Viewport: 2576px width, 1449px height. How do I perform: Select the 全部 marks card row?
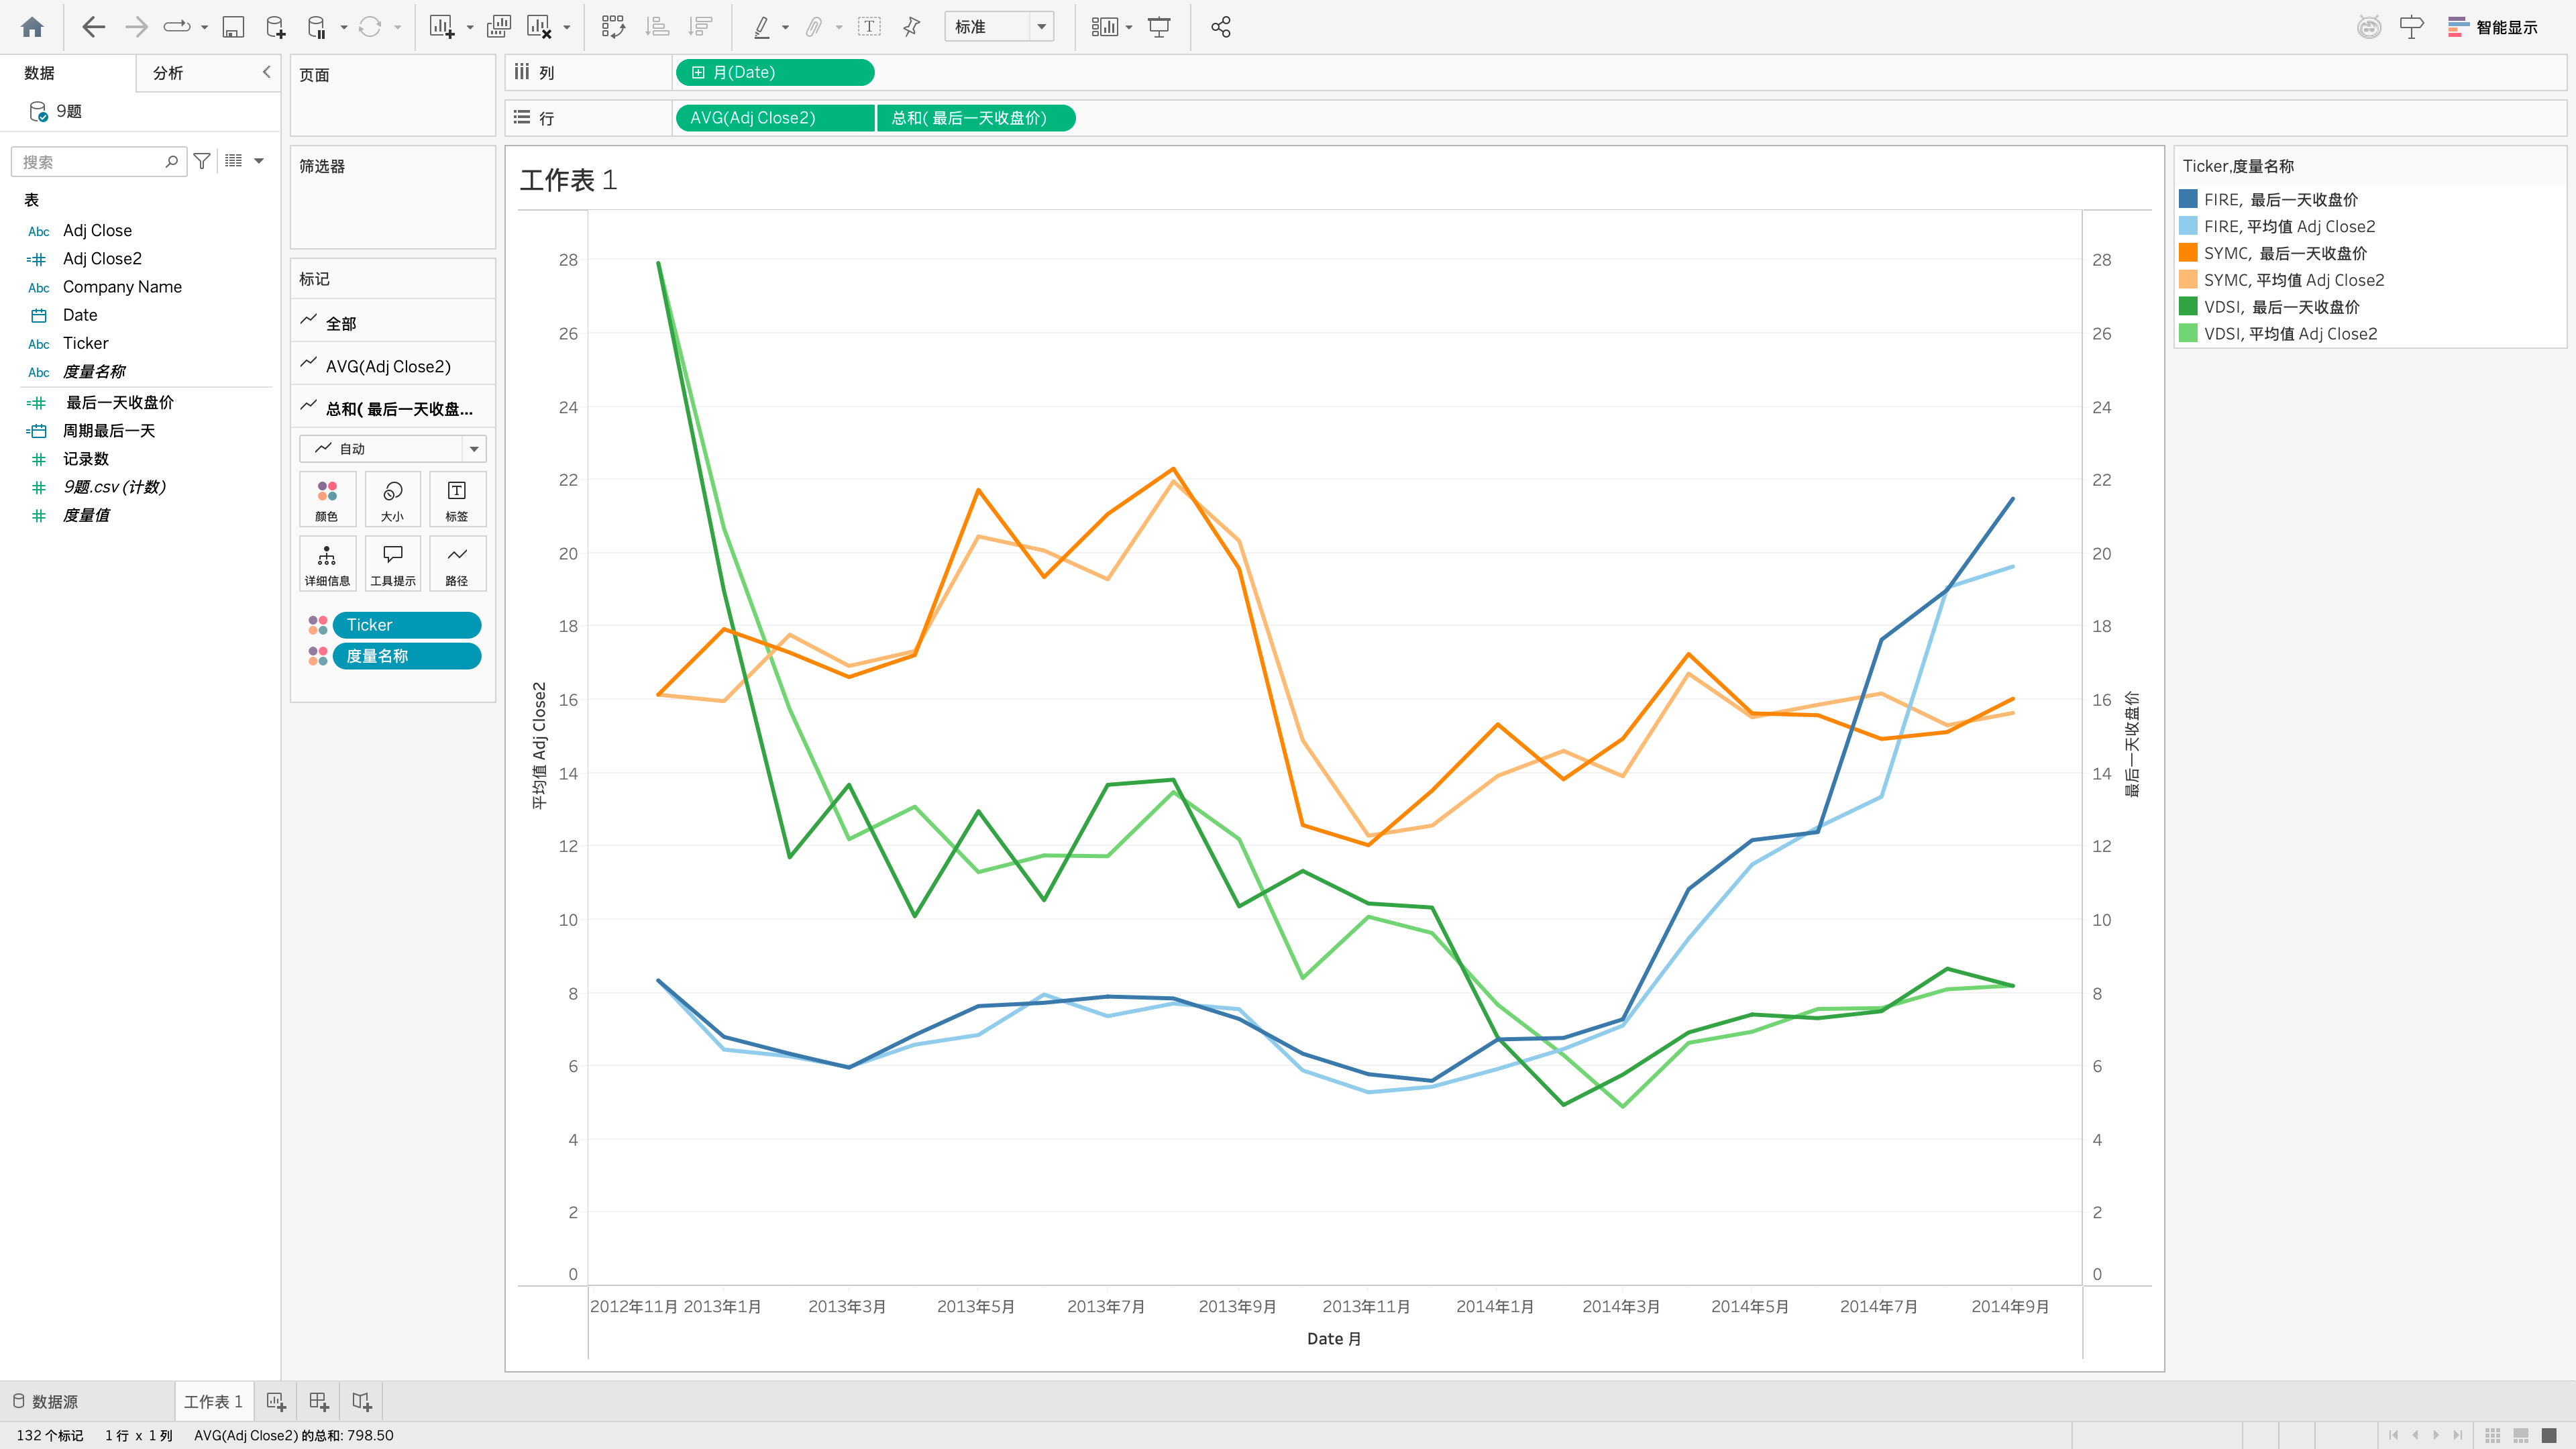point(392,323)
